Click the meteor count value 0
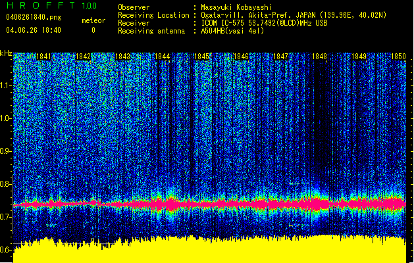 coord(93,30)
